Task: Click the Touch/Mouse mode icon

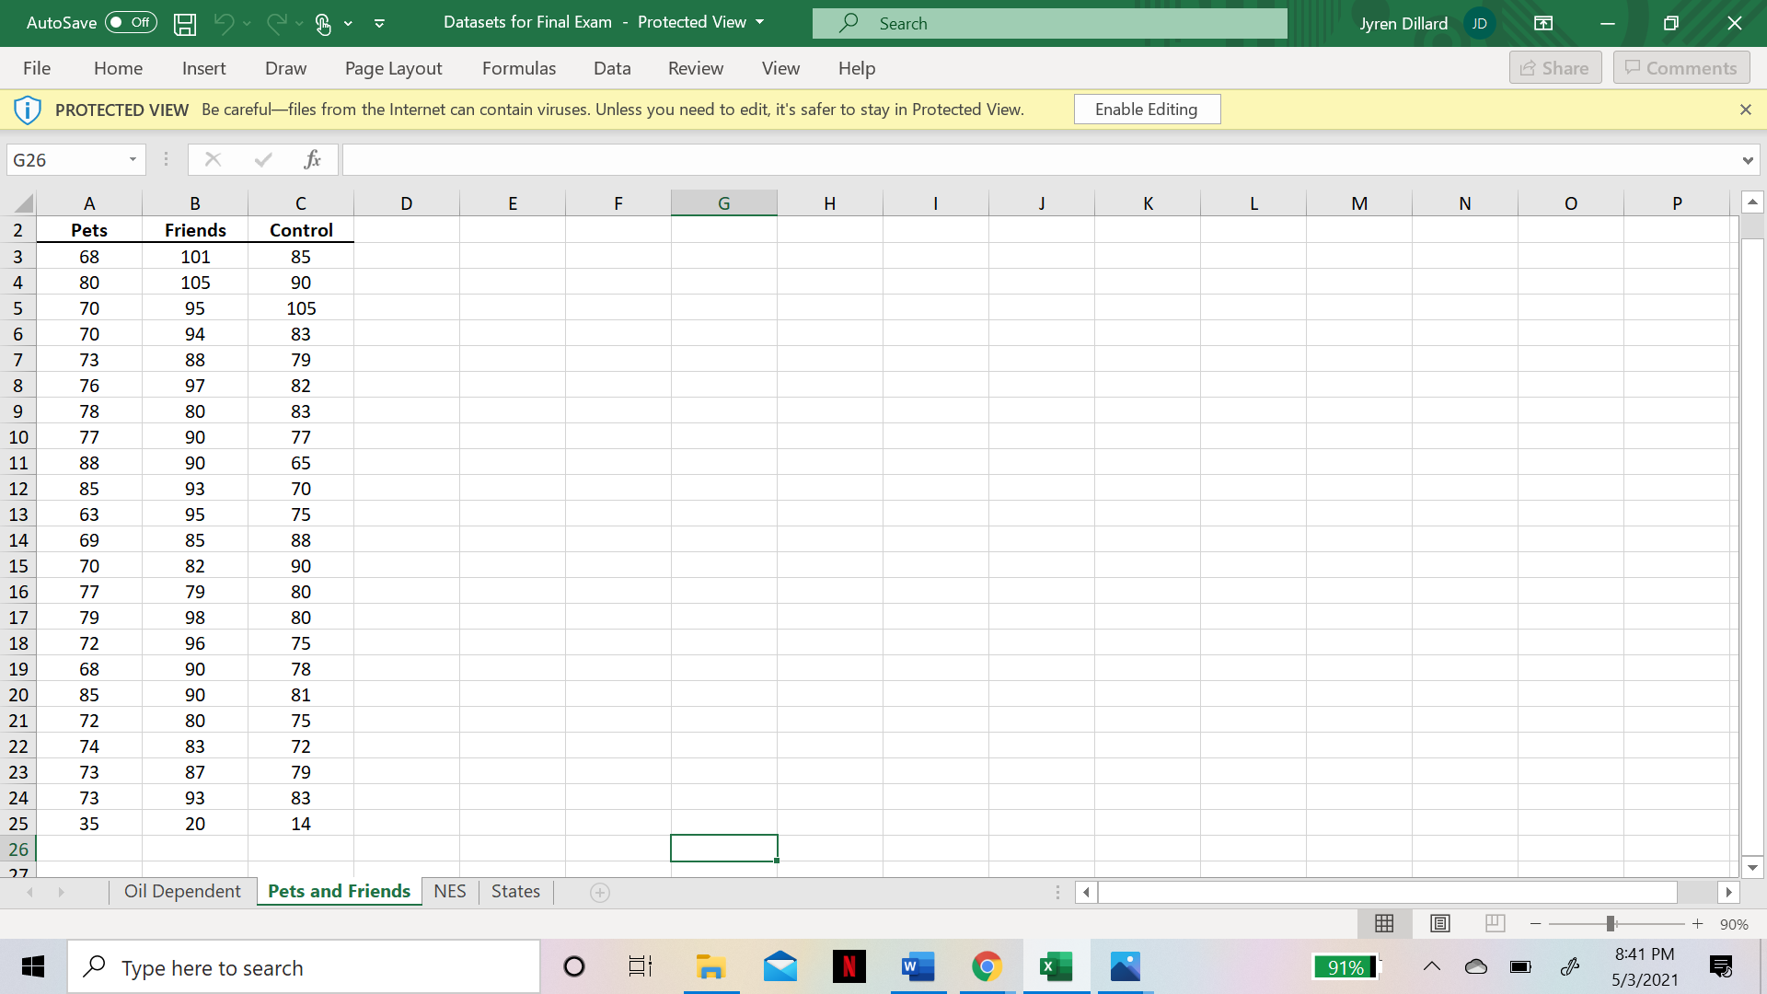Action: (x=323, y=24)
